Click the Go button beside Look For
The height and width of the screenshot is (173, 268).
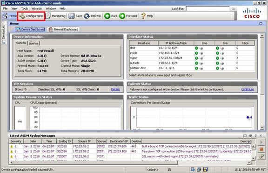pyautogui.click(x=233, y=9)
